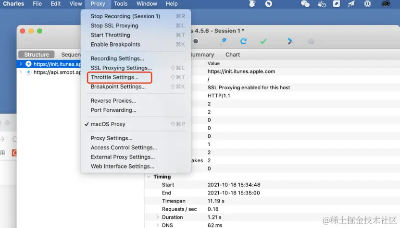The image size is (400, 228).
Task: Open the Tools menu in menu bar
Action: (121, 4)
